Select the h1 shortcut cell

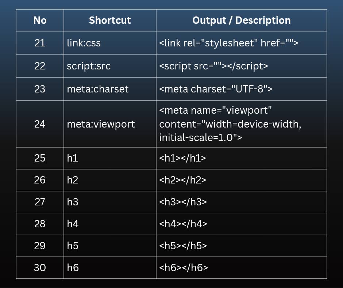tap(110, 158)
